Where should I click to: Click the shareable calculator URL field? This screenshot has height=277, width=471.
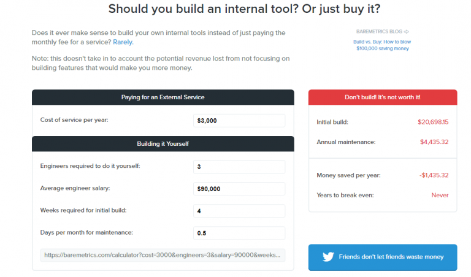[x=163, y=254]
